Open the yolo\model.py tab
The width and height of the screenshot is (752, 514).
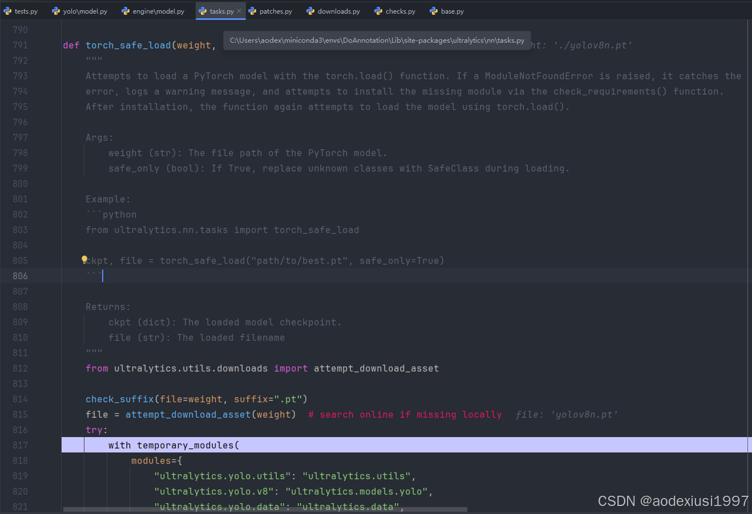click(x=80, y=11)
